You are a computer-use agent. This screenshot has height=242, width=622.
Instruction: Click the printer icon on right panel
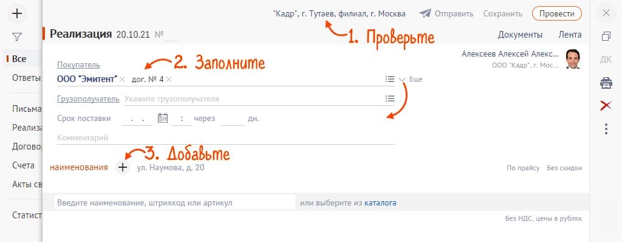[606, 83]
